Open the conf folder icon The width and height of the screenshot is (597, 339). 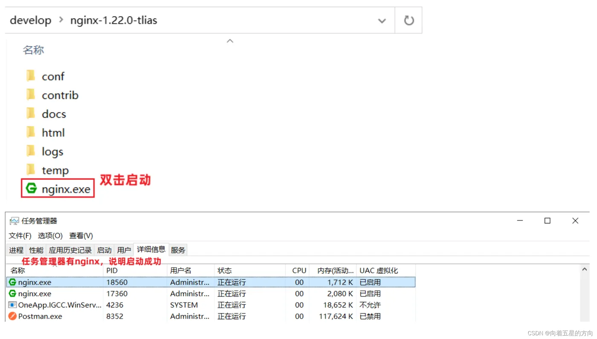(x=31, y=76)
